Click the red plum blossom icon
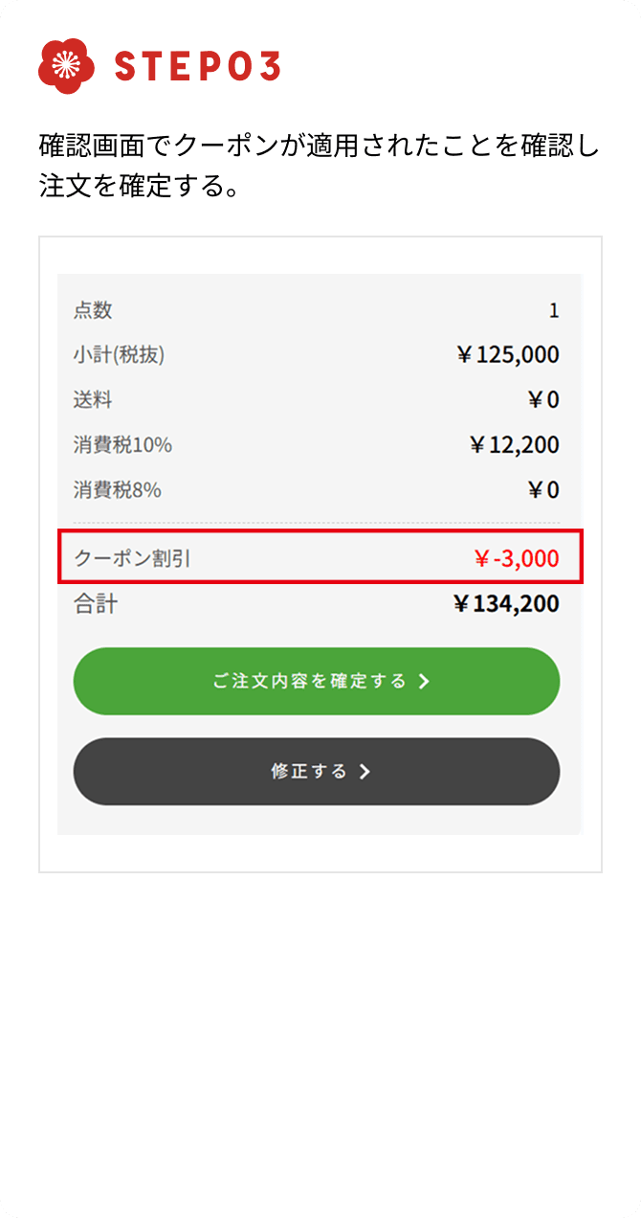Image resolution: width=641 pixels, height=1218 pixels. point(65,66)
